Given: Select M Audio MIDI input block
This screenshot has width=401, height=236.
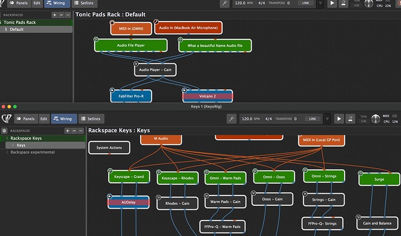Looking at the screenshot, I should coord(161,139).
